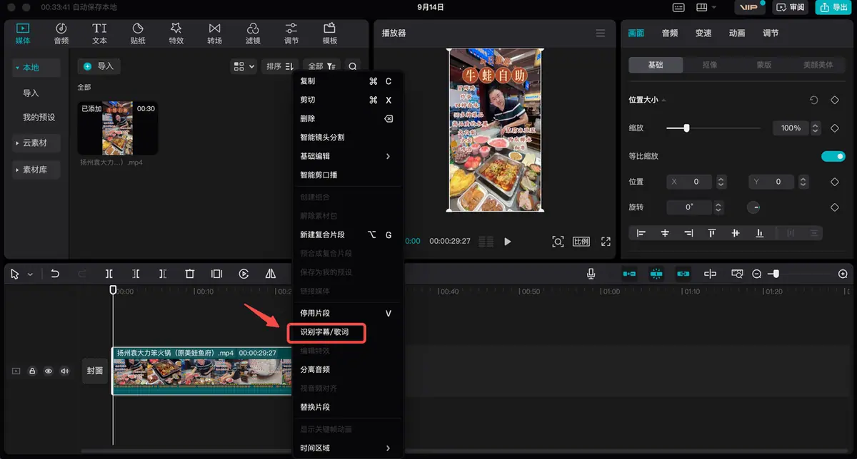Click the rotation dial knob

(753, 207)
